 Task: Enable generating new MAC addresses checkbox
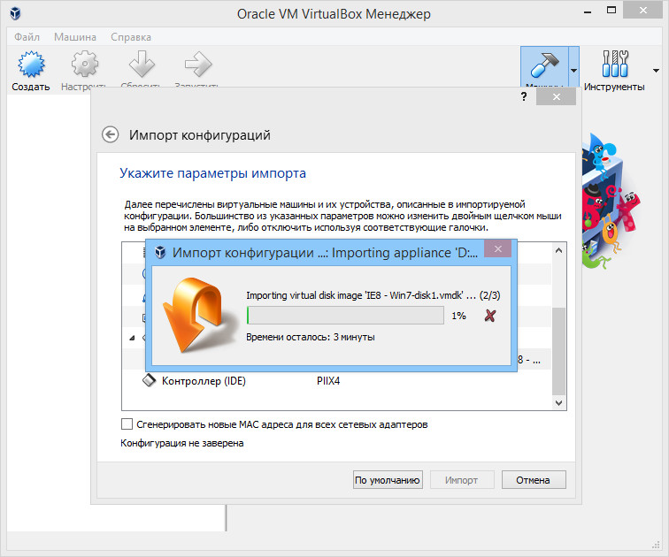[127, 424]
